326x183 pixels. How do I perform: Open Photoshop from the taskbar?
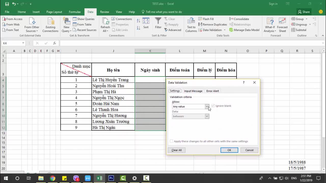pyautogui.click(x=111, y=178)
